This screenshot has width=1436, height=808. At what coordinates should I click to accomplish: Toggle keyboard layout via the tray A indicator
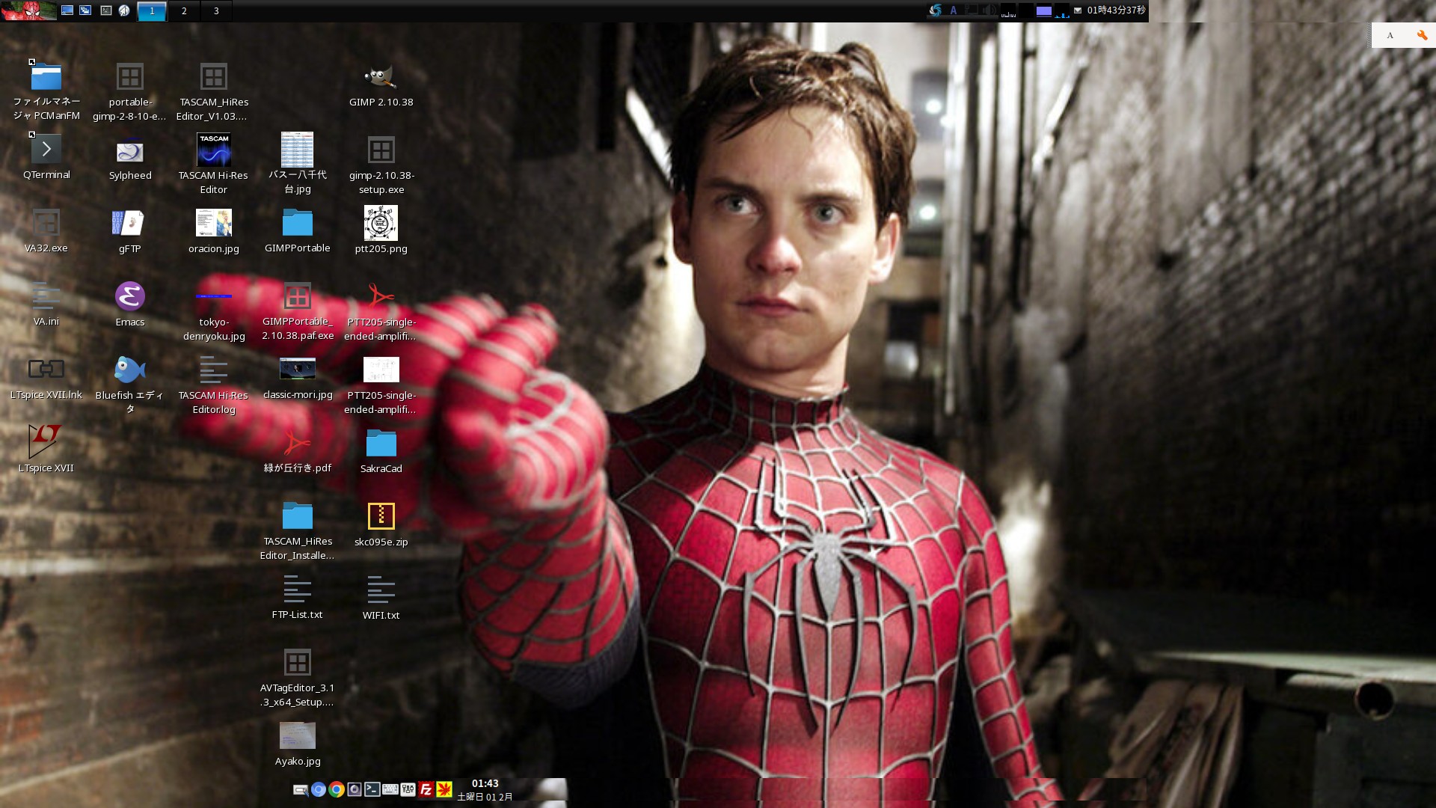click(952, 10)
